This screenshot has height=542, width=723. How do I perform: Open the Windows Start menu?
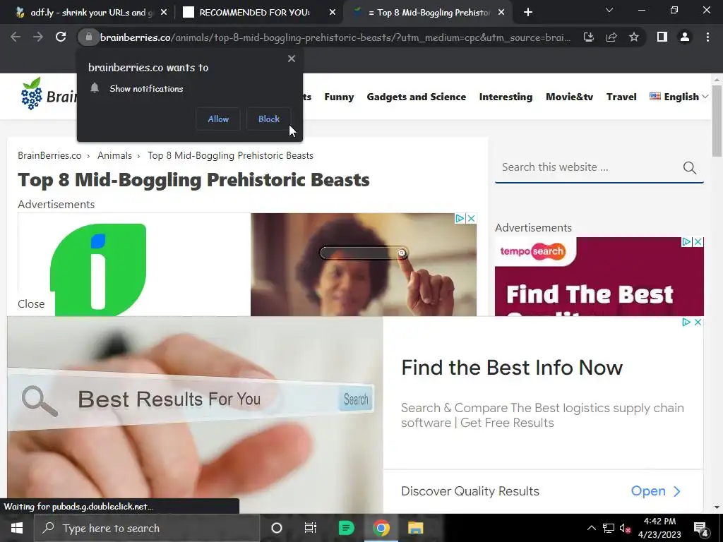tap(17, 528)
